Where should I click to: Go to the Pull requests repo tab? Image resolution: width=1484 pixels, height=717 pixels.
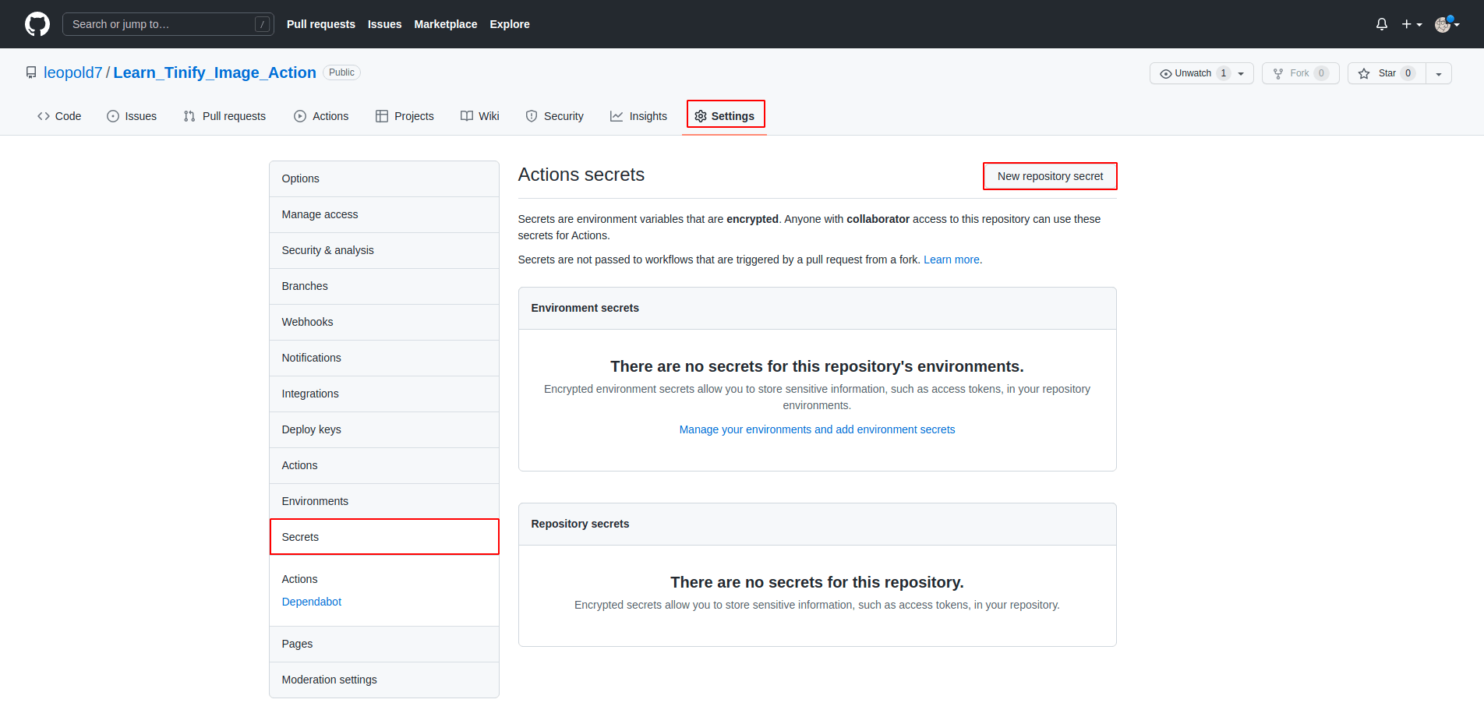[224, 116]
